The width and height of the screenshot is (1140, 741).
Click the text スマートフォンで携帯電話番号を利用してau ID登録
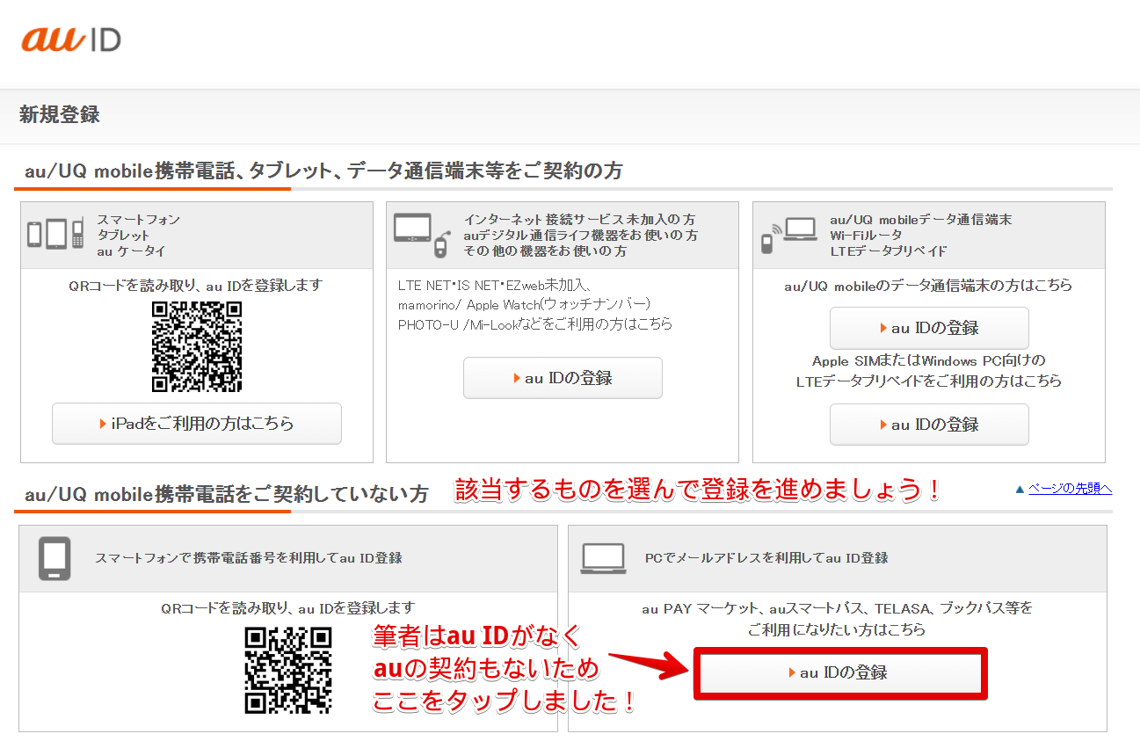(249, 558)
